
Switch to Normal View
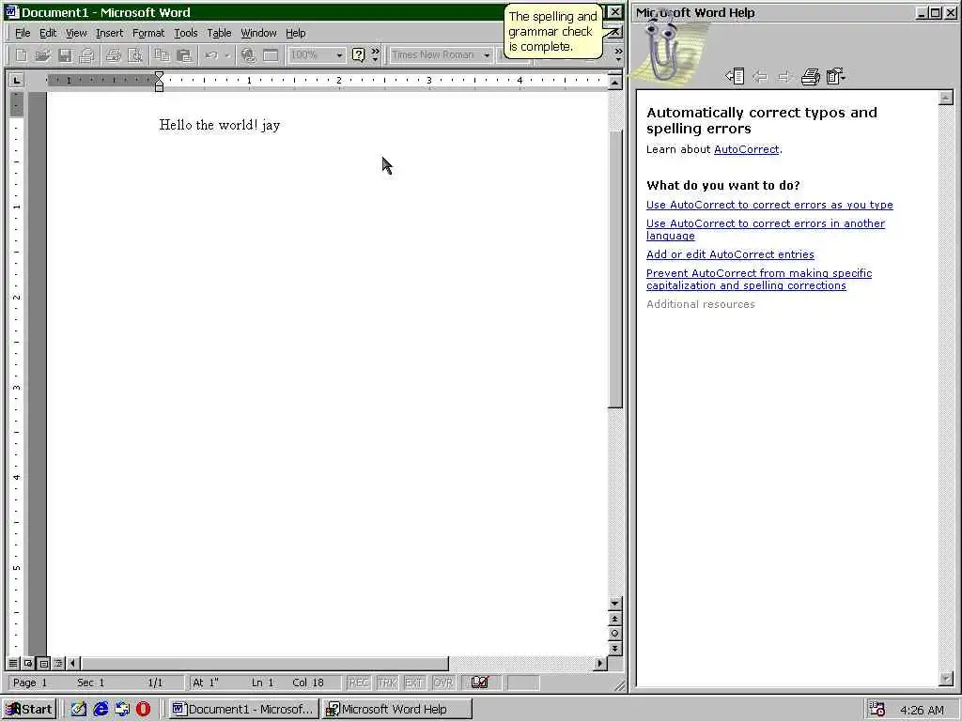pyautogui.click(x=13, y=663)
